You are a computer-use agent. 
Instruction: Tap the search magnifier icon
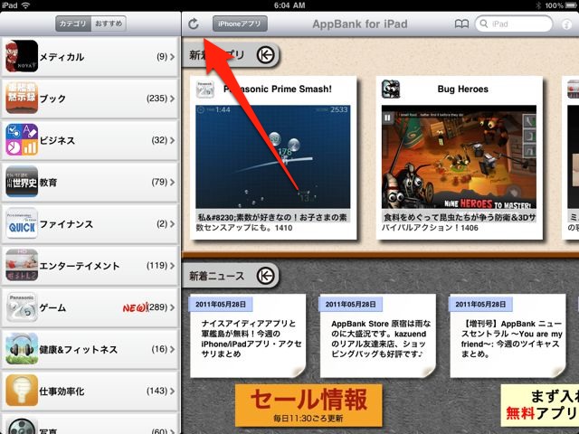pyautogui.click(x=483, y=24)
